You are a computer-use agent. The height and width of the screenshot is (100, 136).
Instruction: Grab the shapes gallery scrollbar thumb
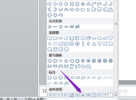[x=116, y=24]
